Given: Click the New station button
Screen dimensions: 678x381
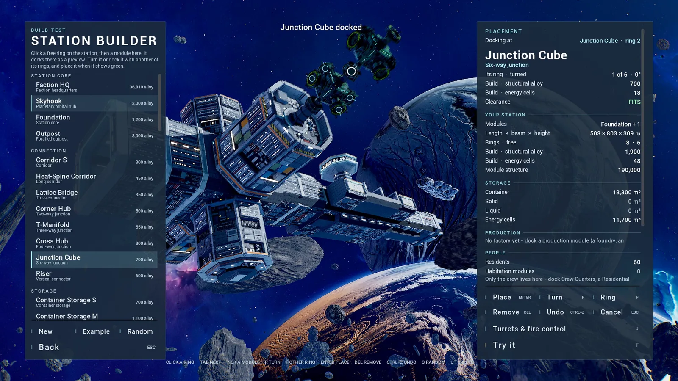Looking at the screenshot, I should 45,331.
